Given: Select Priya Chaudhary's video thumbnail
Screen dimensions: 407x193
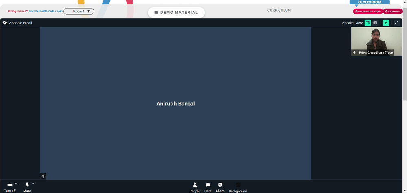Looking at the screenshot, I should [376, 41].
